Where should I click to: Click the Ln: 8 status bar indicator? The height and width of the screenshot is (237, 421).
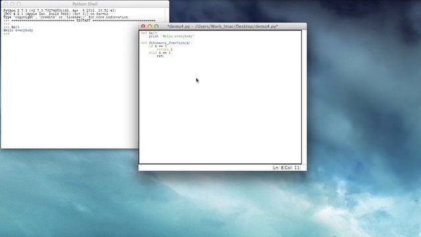point(278,168)
